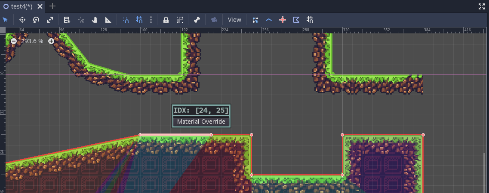The image size is (489, 193).
Task: Activate the Rotate mode tool
Action: (36, 20)
